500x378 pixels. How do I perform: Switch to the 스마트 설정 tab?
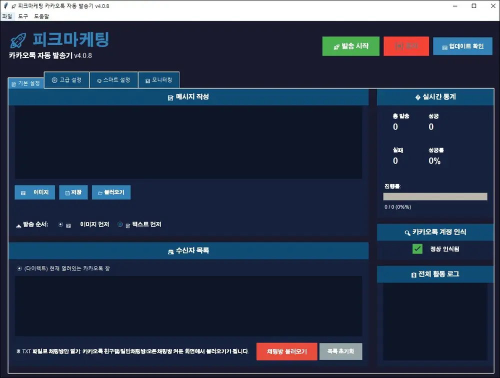[113, 80]
